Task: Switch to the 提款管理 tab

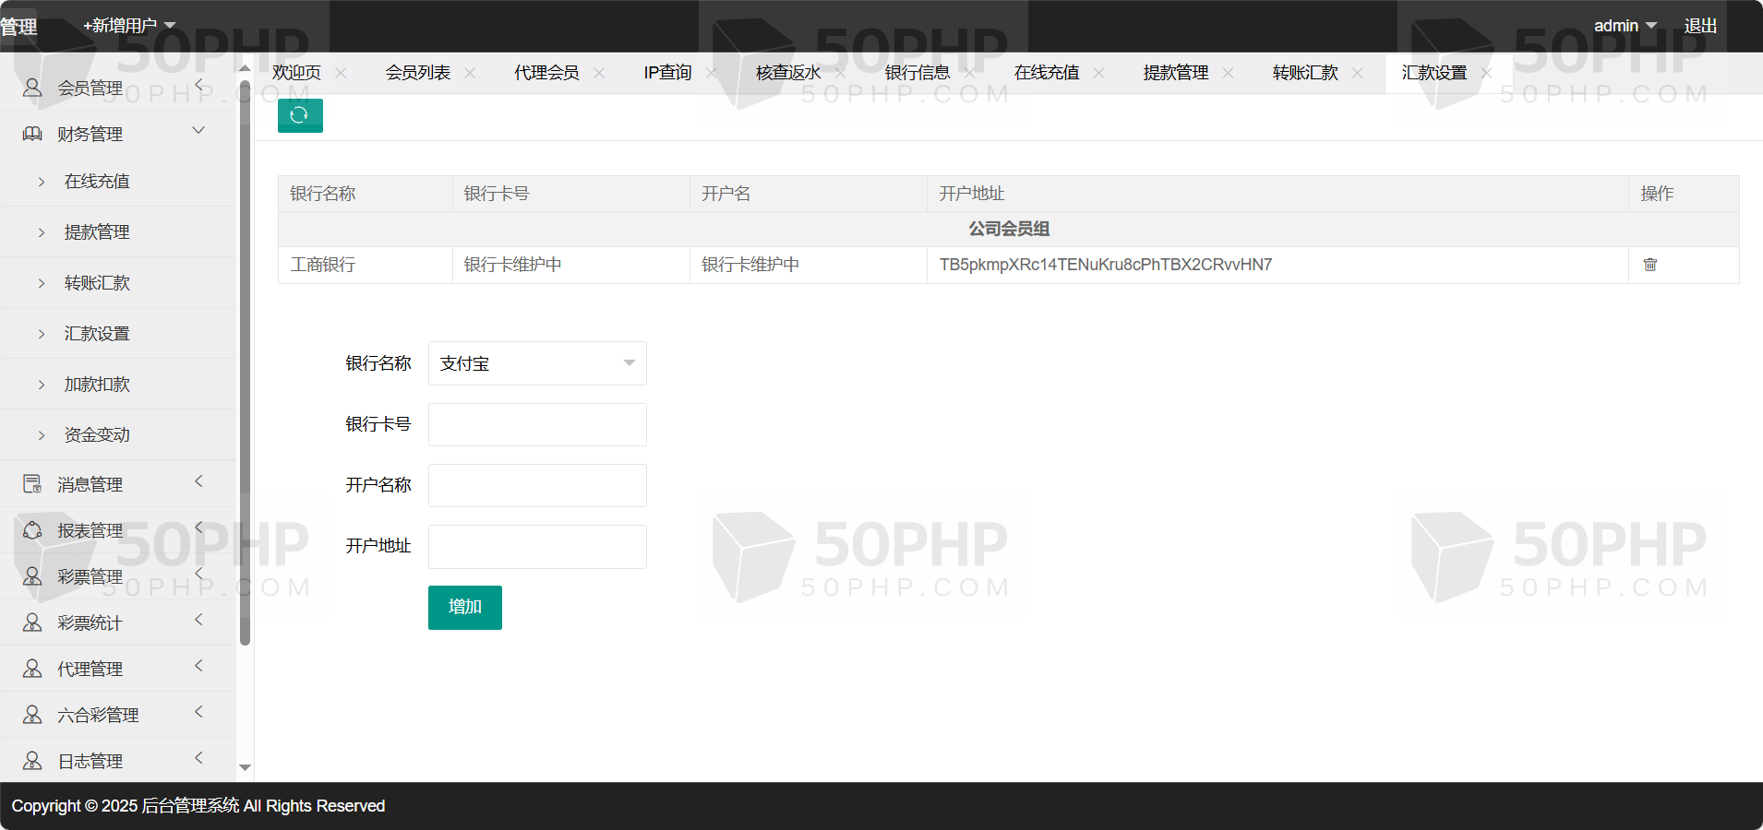Action: [1175, 73]
